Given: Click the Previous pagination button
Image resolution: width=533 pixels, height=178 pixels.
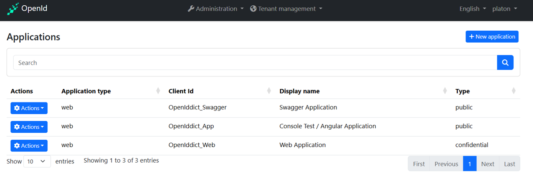Looking at the screenshot, I should tap(446, 164).
